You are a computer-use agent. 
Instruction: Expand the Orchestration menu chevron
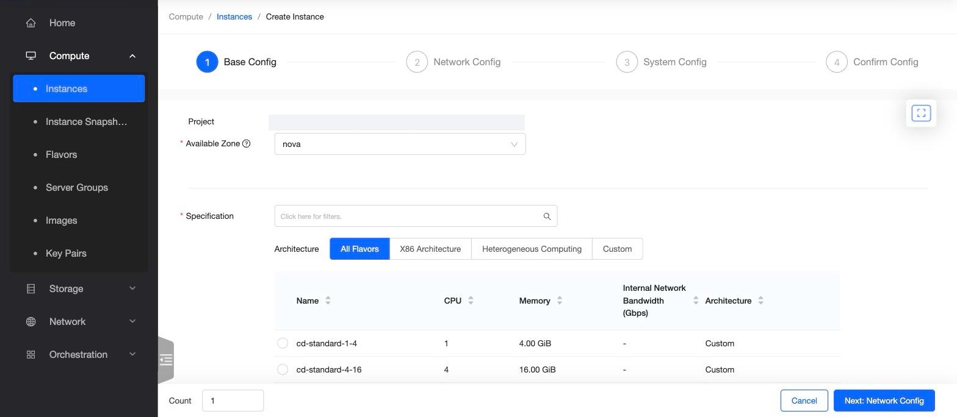[132, 354]
